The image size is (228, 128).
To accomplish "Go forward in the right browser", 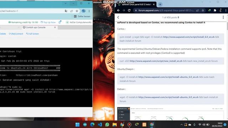I will click(x=124, y=10).
